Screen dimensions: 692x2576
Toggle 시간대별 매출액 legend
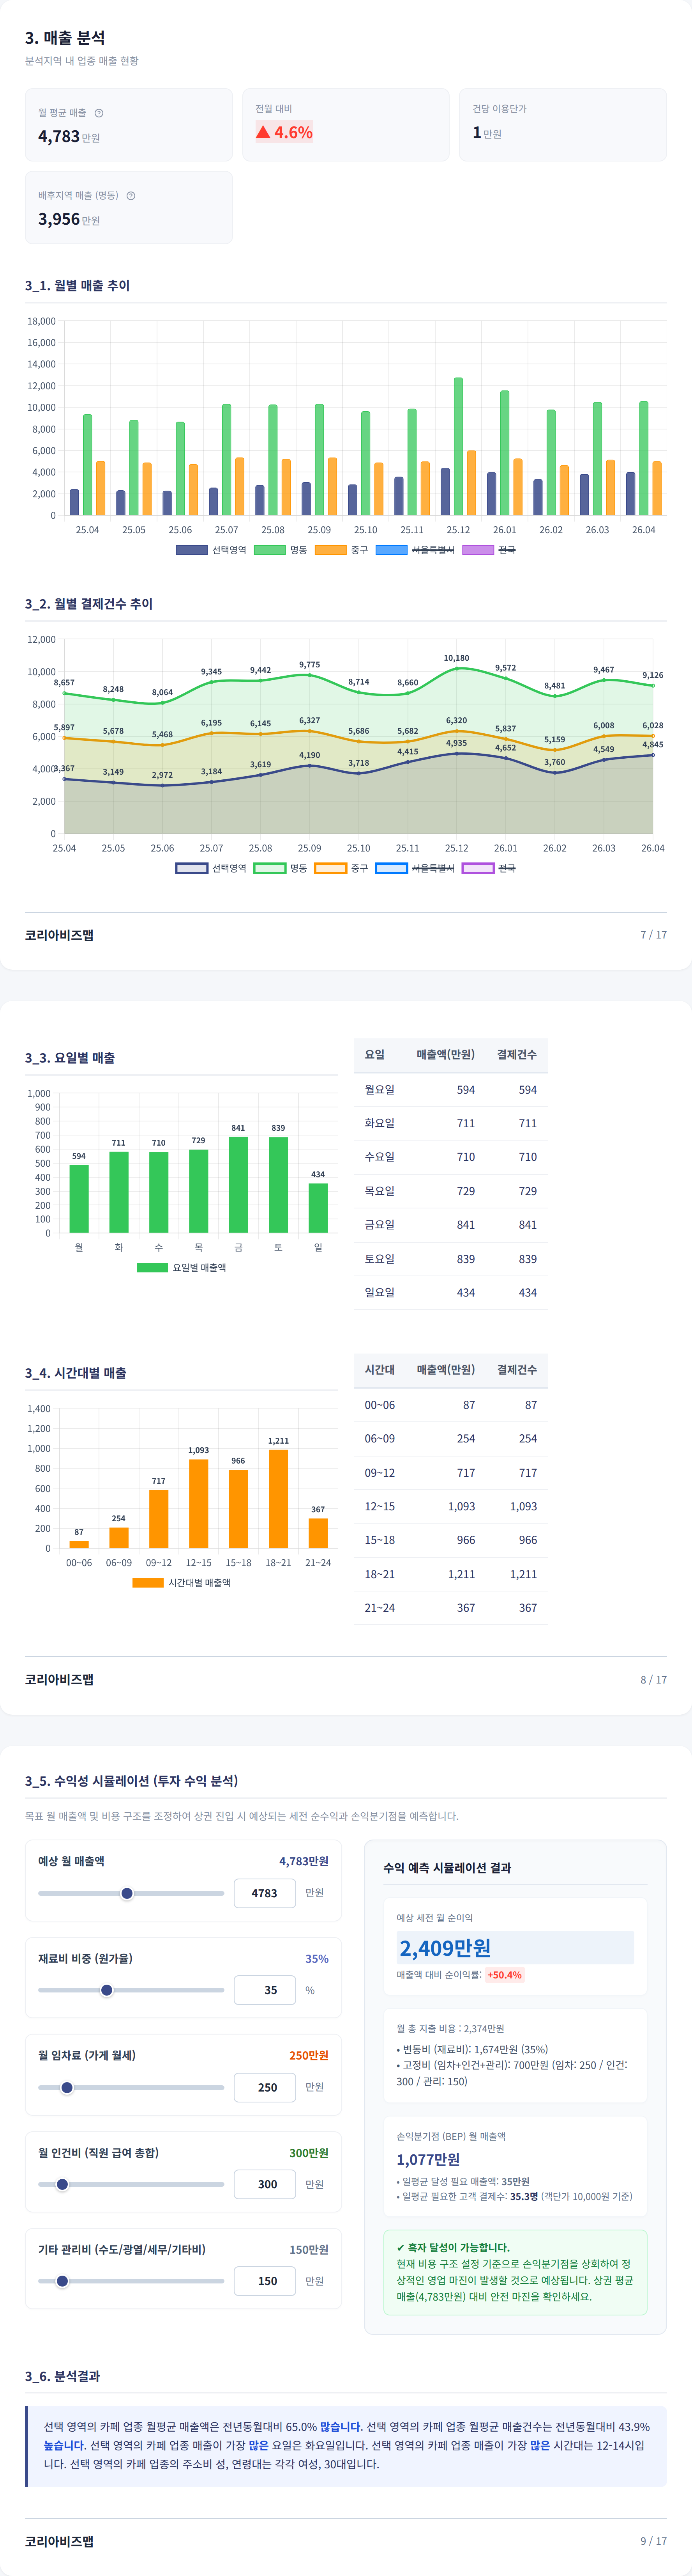coord(182,1583)
